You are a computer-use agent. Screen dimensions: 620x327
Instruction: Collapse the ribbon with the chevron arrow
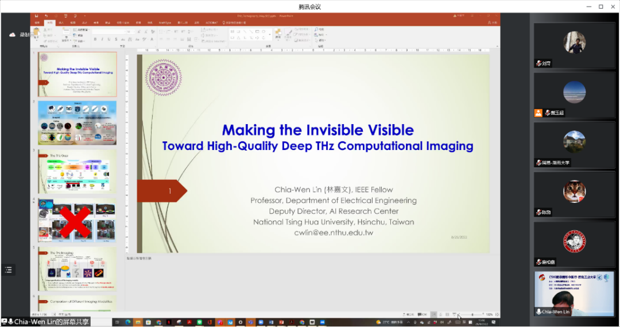click(497, 47)
